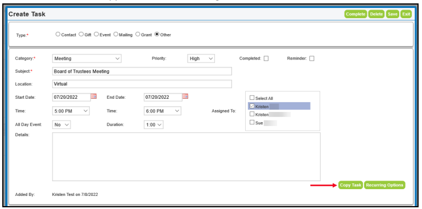Click the Create Task title text
Screen dimensions: 422x209
pyautogui.click(x=27, y=14)
